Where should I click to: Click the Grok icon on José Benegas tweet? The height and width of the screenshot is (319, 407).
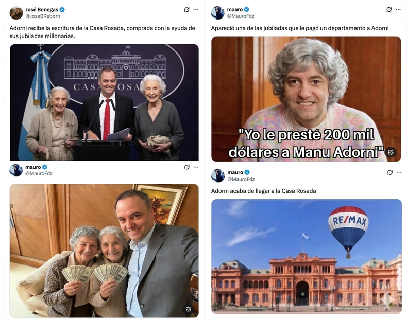click(x=186, y=10)
